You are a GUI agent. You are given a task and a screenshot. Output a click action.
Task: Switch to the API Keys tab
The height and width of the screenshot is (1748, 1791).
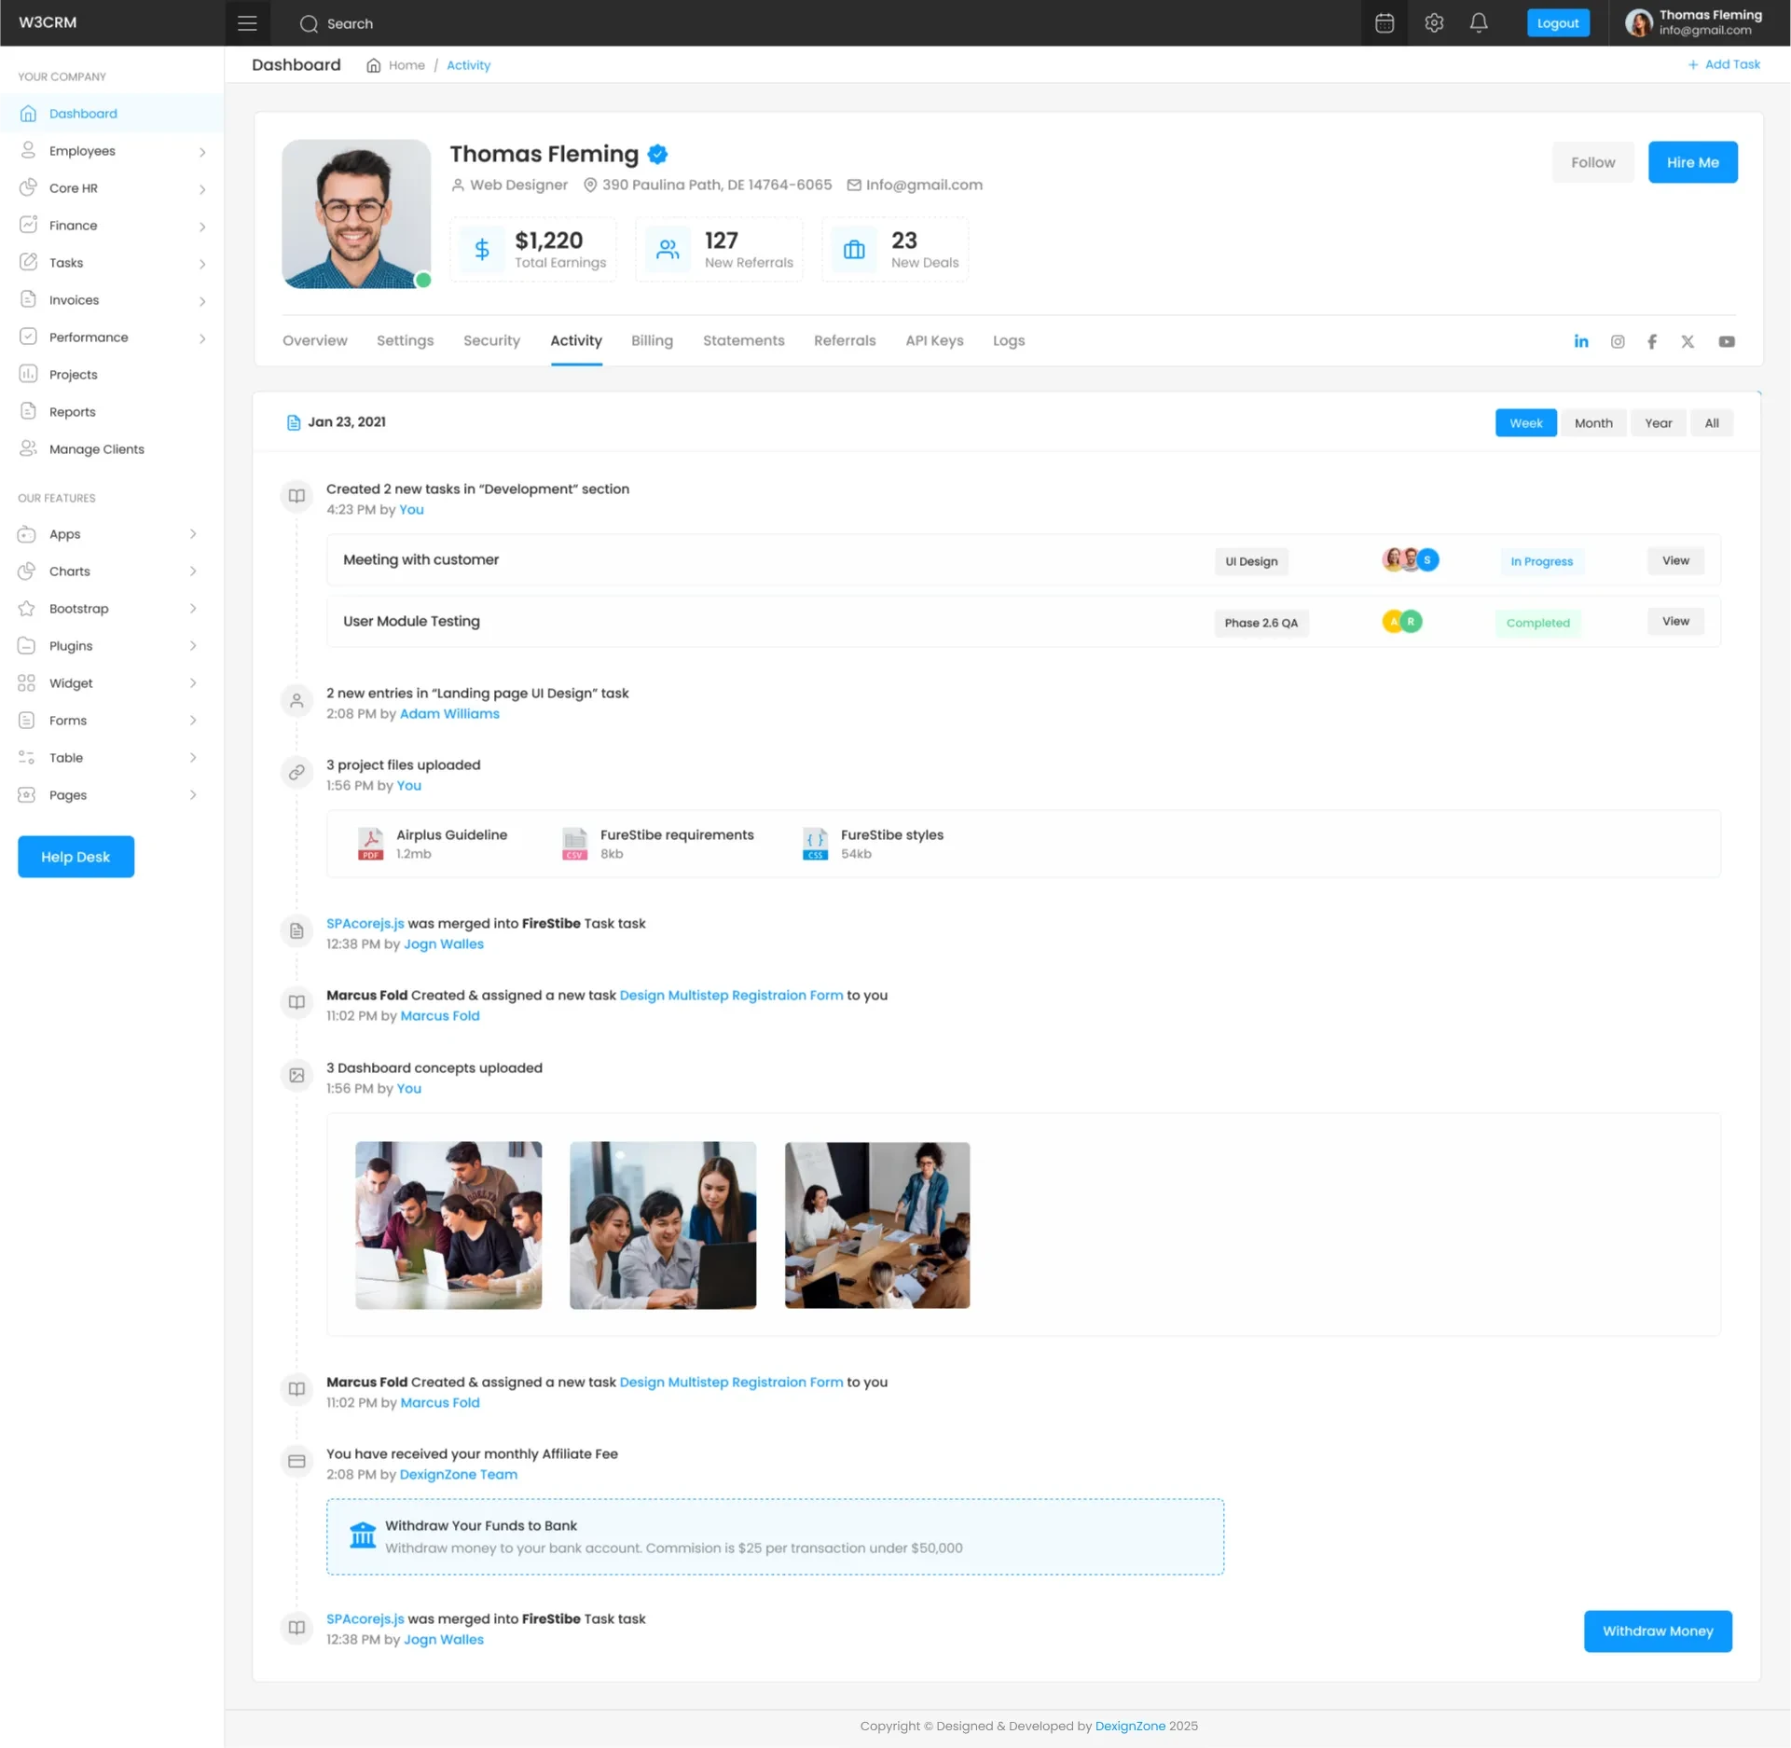[x=934, y=341]
